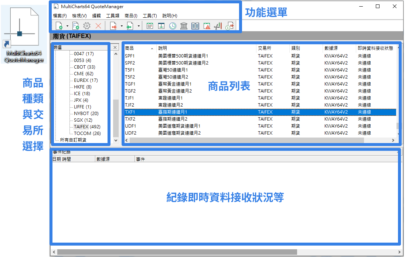Click event log horizontal scrollbar left arrow
405x257 pixels.
click(54, 252)
